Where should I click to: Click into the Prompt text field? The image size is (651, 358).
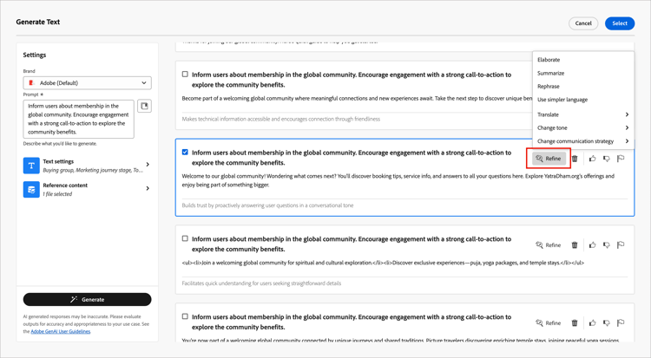(78, 119)
